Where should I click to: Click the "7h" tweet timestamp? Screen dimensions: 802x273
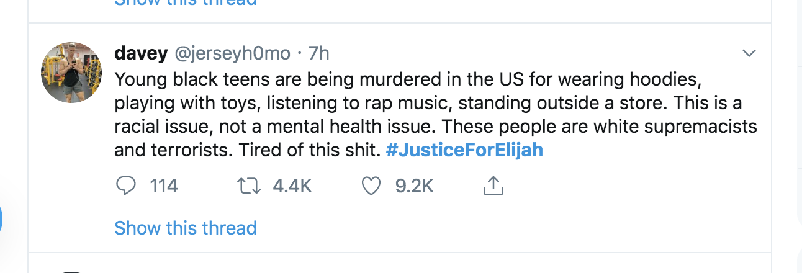[318, 53]
